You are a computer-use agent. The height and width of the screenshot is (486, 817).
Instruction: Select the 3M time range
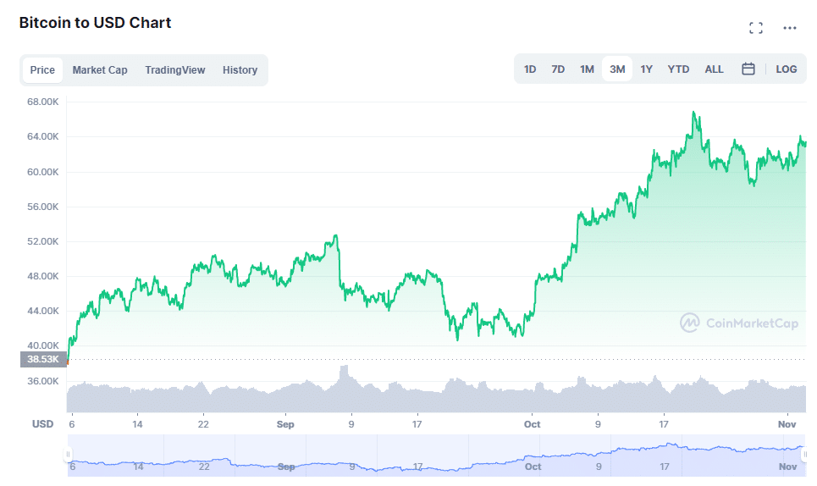617,69
